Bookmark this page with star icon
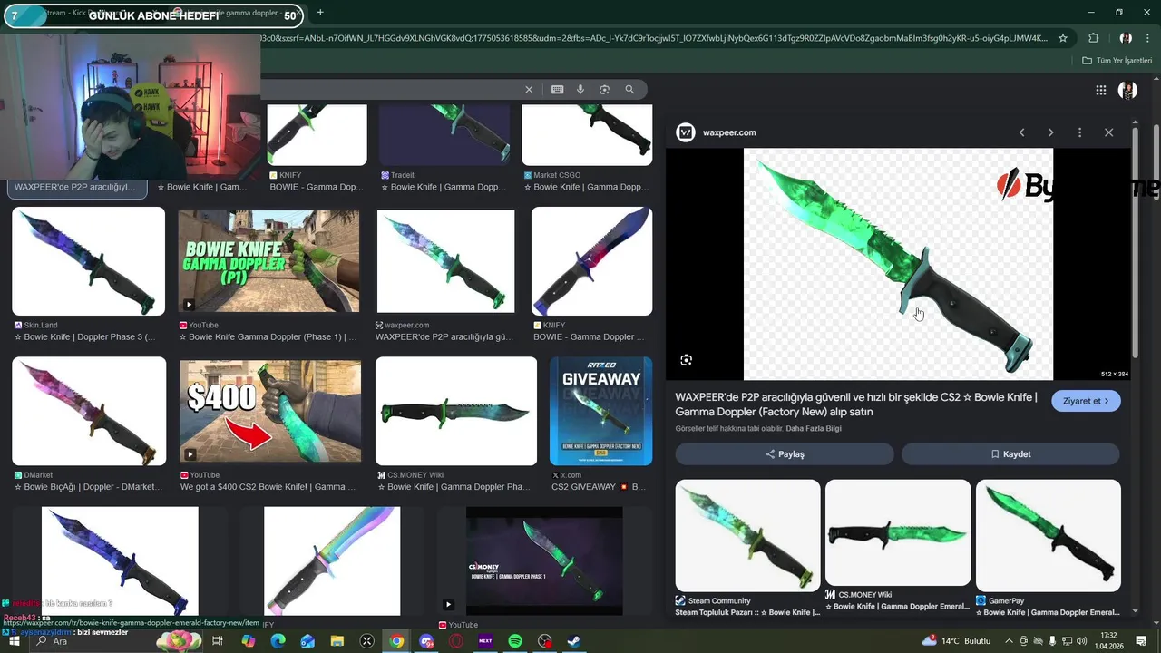This screenshot has width=1161, height=653. 1063,38
